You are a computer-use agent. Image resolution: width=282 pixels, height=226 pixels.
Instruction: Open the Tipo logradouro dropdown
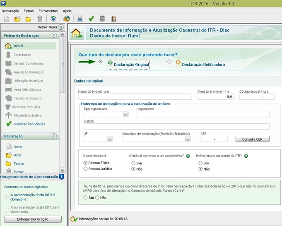(x=125, y=114)
